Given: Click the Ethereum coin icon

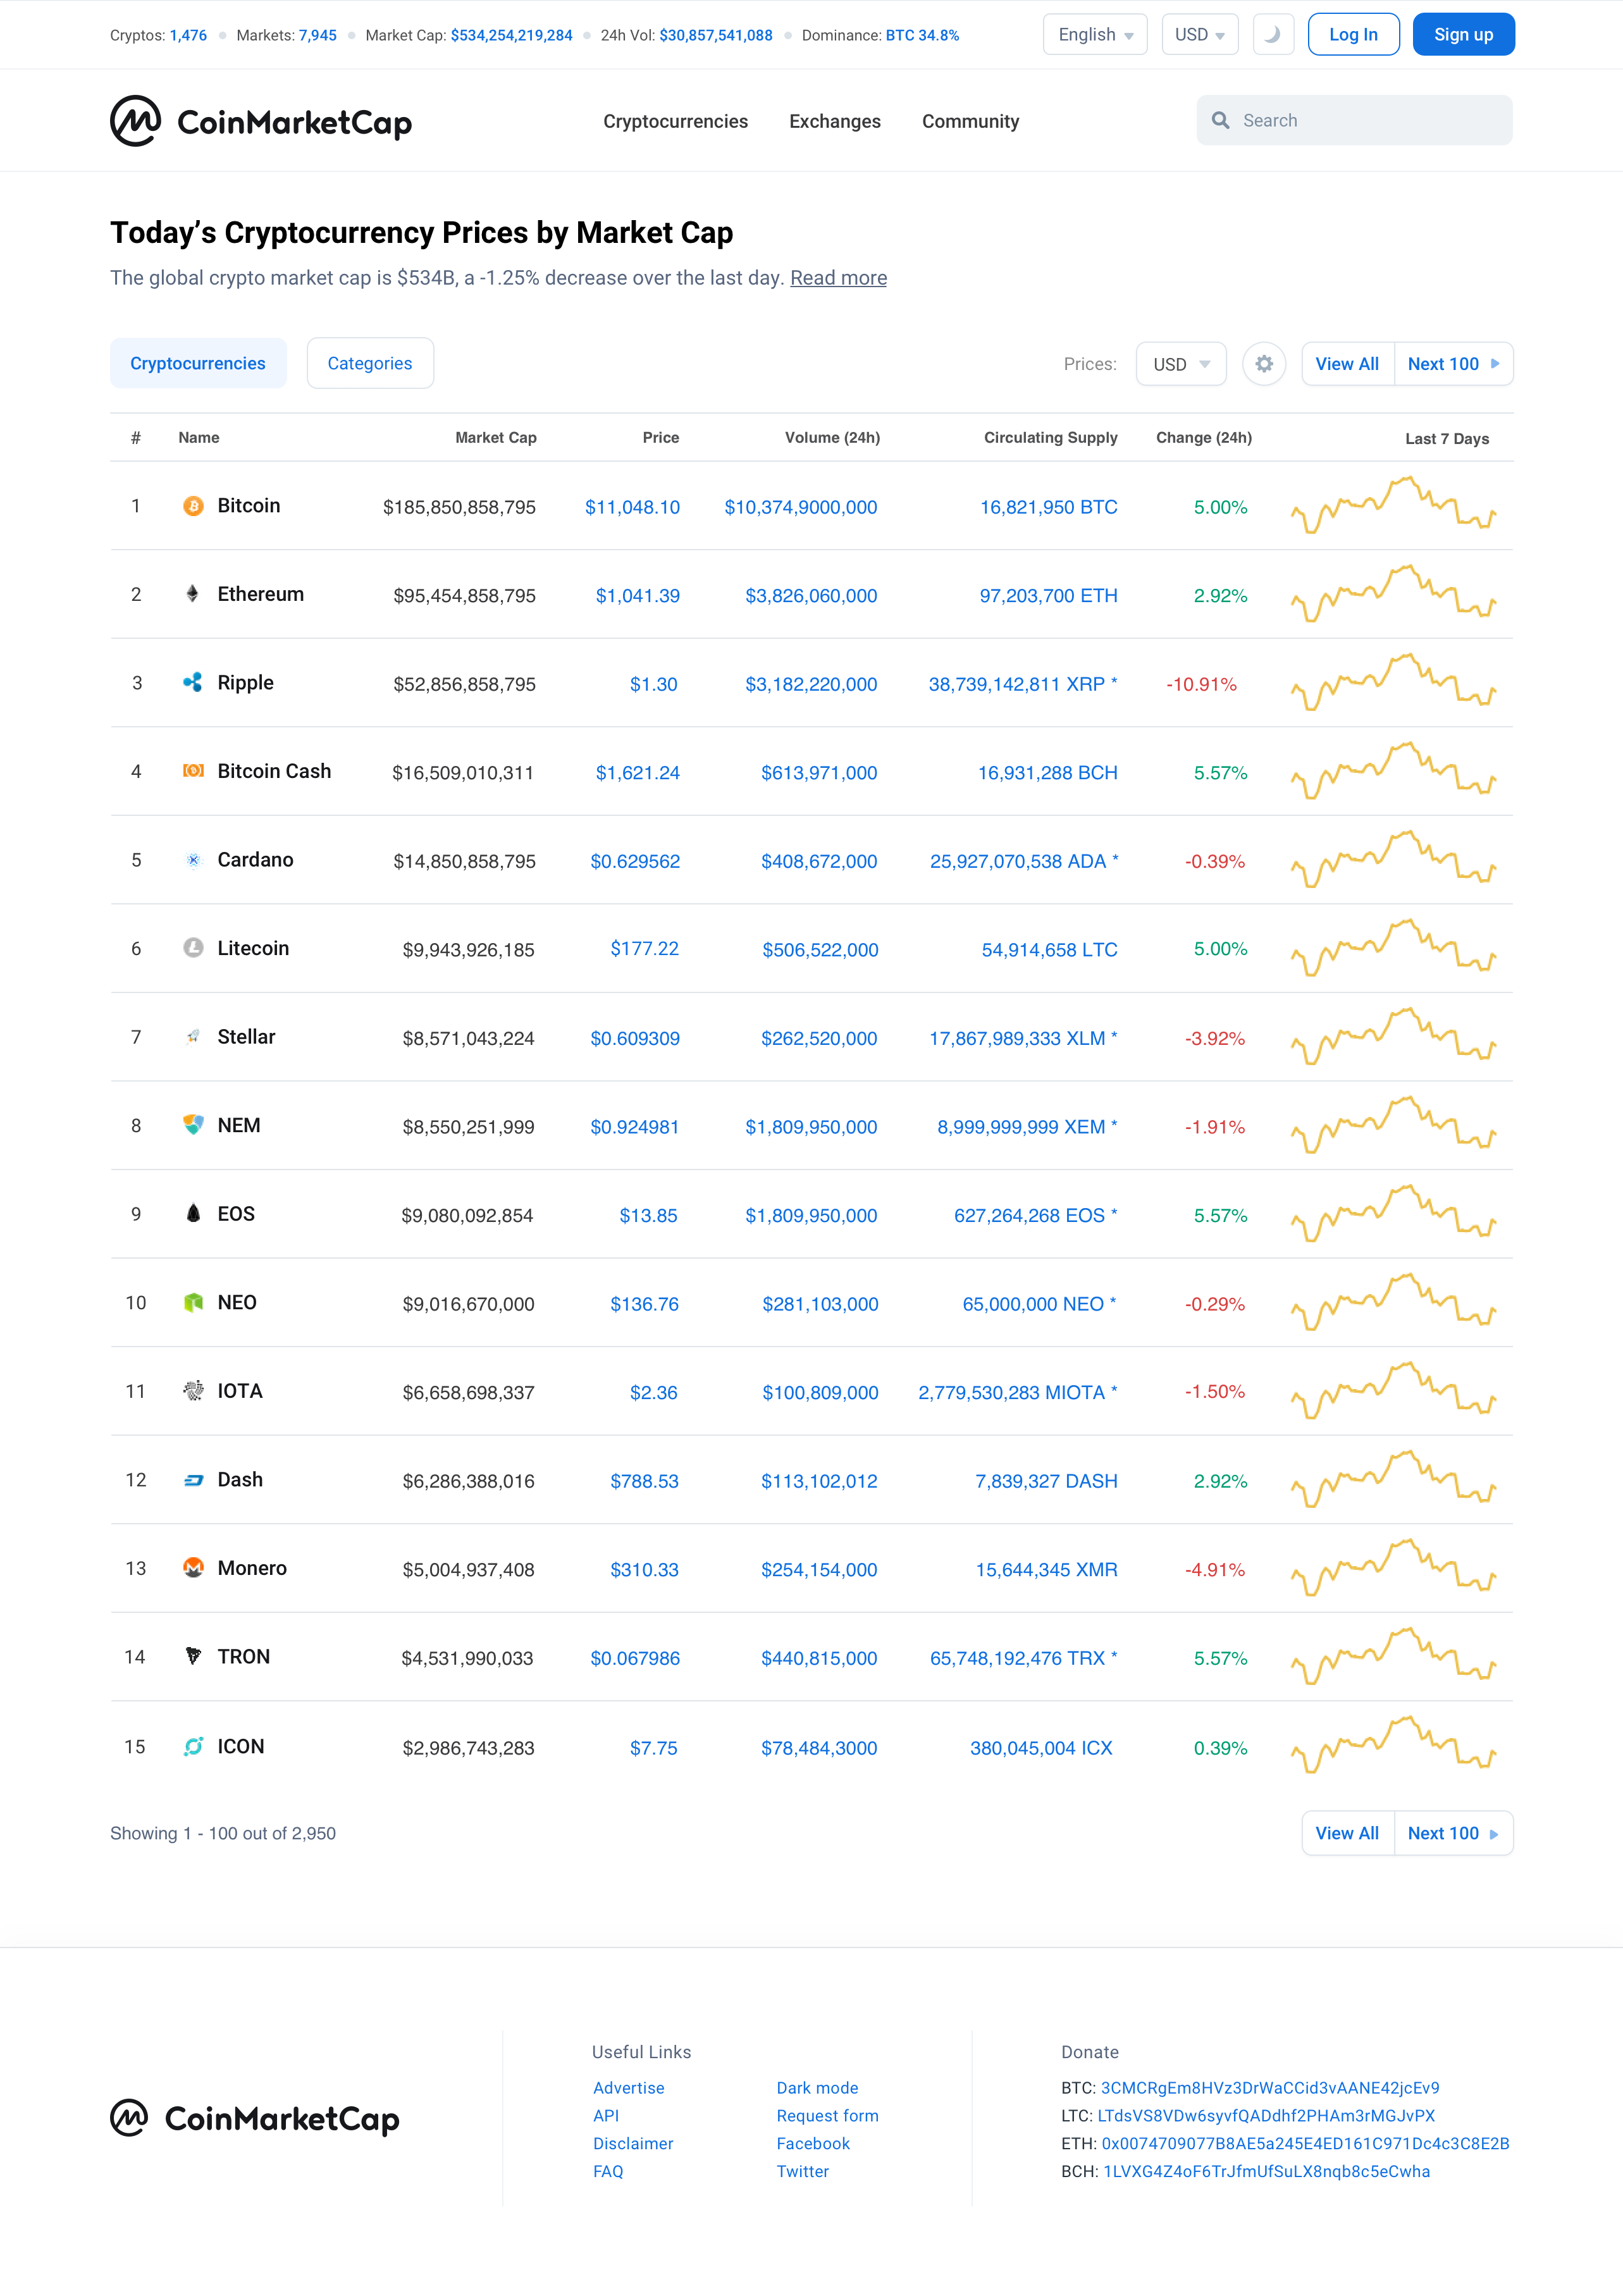Looking at the screenshot, I should [x=193, y=594].
